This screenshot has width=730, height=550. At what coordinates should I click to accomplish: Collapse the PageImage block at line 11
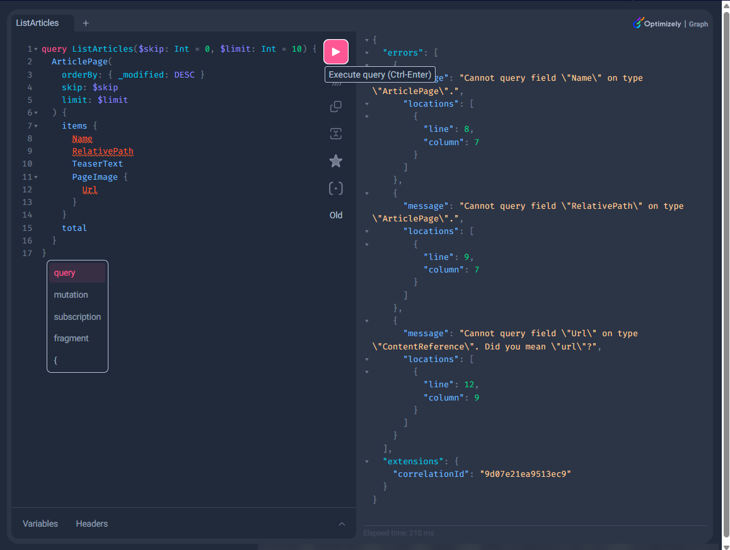click(x=36, y=177)
